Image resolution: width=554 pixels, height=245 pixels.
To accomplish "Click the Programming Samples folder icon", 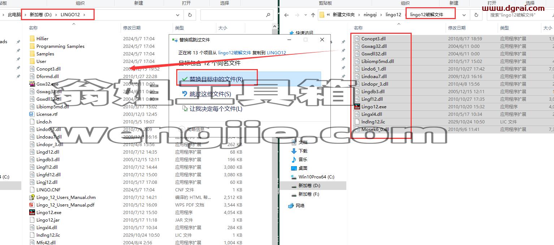I will click(x=32, y=46).
